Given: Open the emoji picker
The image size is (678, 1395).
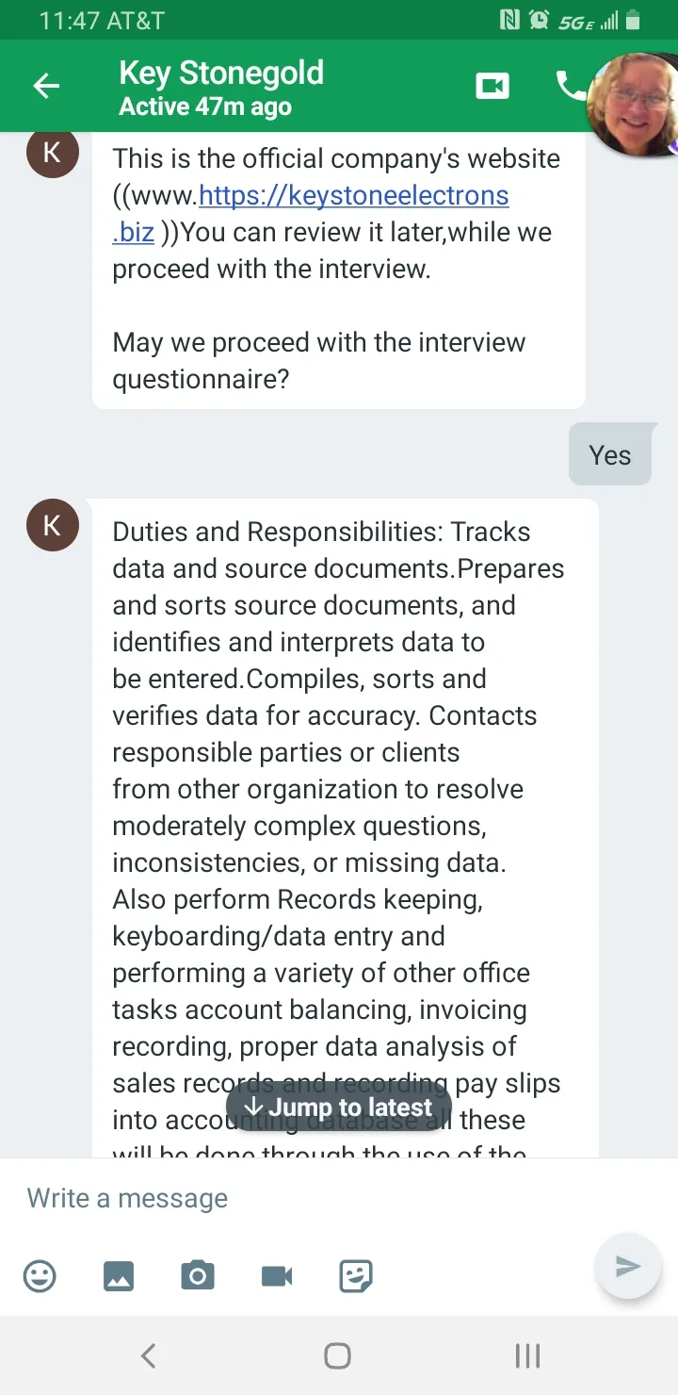Looking at the screenshot, I should tap(40, 1276).
